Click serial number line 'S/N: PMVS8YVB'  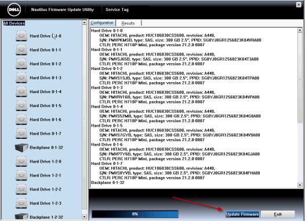(180, 173)
